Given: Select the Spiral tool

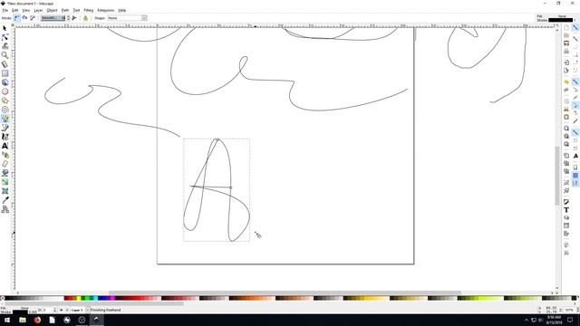Looking at the screenshot, I should point(5,110).
